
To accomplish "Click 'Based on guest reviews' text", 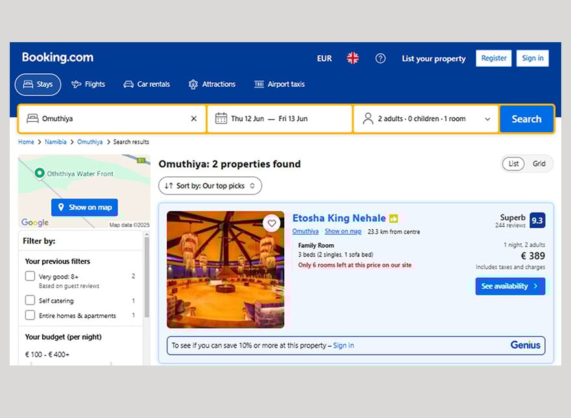I will pyautogui.click(x=69, y=286).
